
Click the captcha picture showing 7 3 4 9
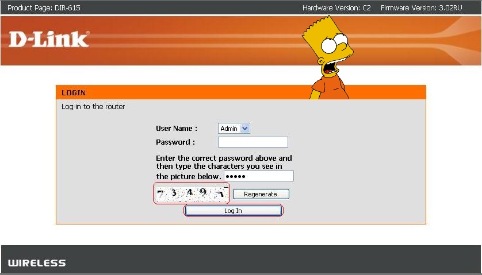tap(192, 193)
